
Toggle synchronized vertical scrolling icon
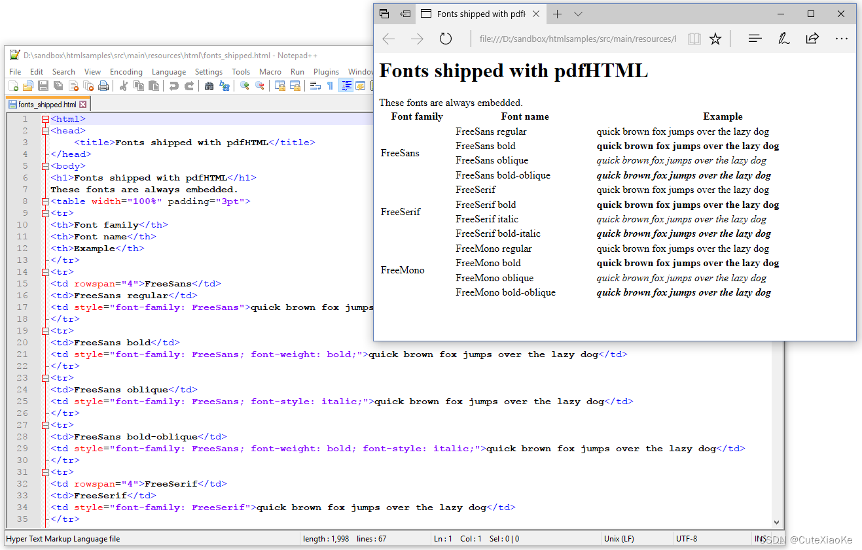(x=279, y=86)
